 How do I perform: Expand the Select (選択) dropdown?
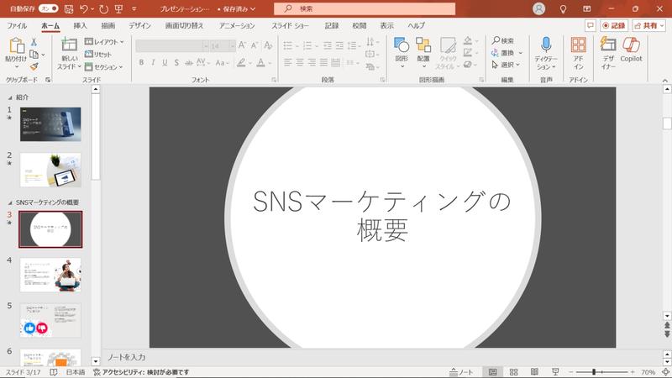click(x=507, y=65)
